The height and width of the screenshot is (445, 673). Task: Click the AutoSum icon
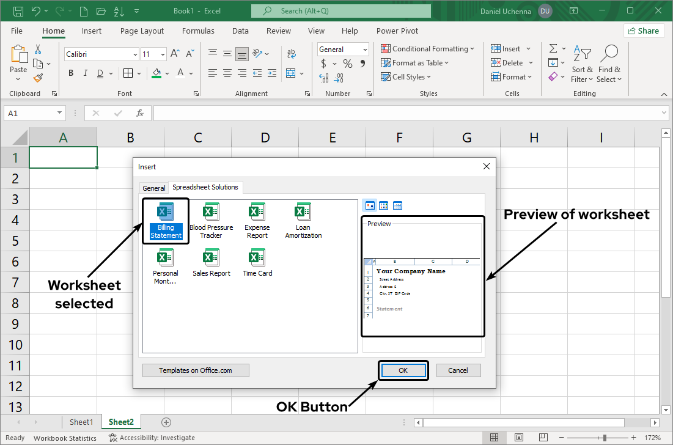[555, 48]
